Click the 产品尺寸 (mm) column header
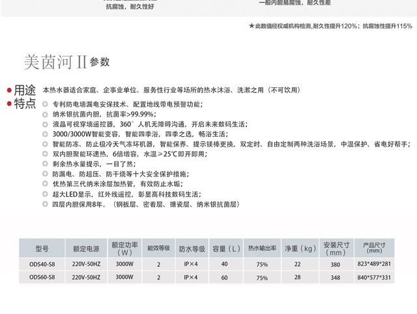 point(374,248)
